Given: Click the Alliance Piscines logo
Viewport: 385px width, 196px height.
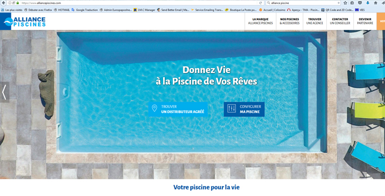Looking at the screenshot, I should [x=24, y=22].
